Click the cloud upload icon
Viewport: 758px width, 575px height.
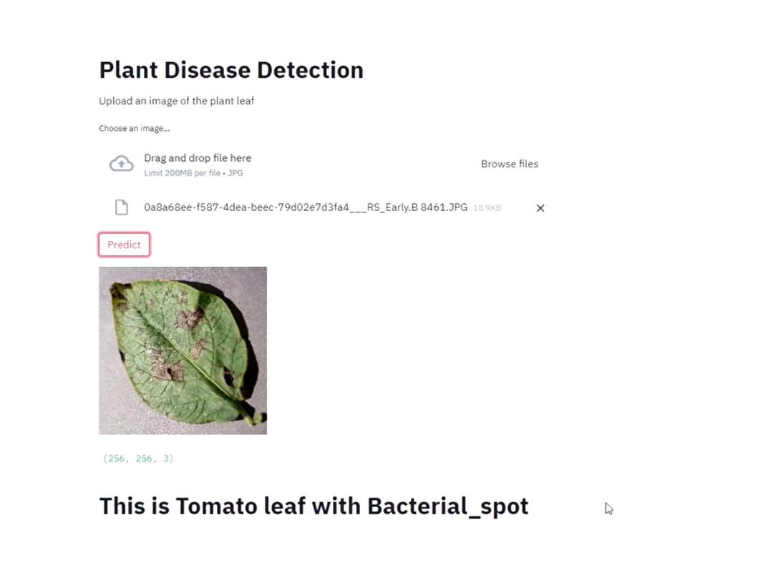(122, 163)
